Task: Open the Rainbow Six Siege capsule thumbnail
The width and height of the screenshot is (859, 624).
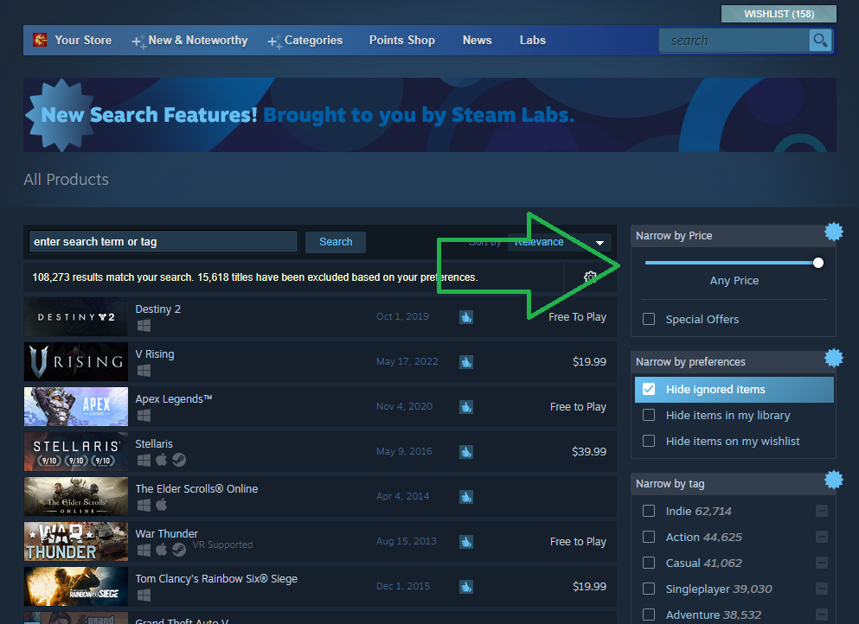Action: 76,586
